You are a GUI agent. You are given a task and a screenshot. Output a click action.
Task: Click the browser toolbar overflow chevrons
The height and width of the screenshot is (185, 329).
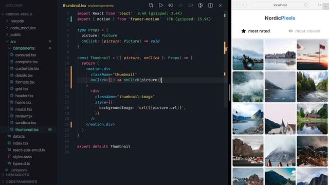pyautogui.click(x=319, y=5)
